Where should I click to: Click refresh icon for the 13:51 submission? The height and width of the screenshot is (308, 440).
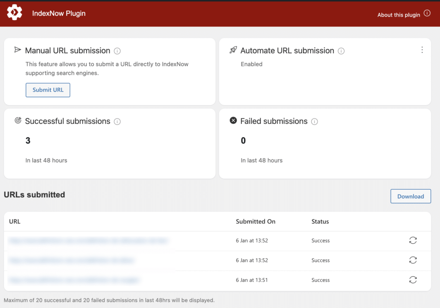(x=412, y=280)
